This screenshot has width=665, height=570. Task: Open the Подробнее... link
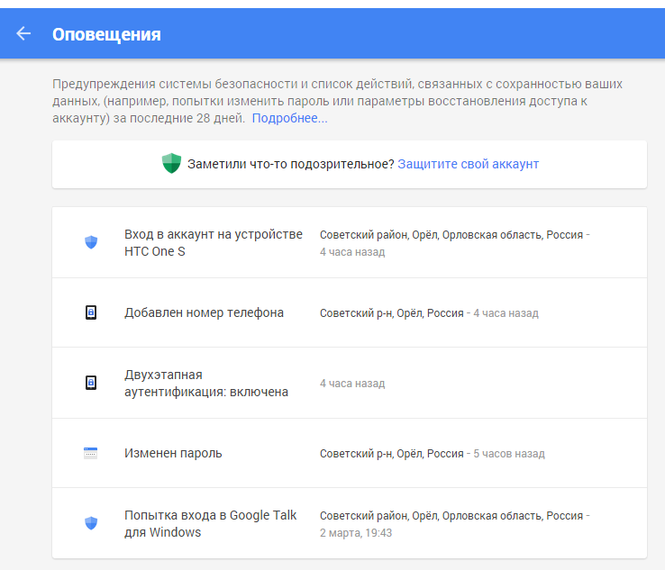289,118
